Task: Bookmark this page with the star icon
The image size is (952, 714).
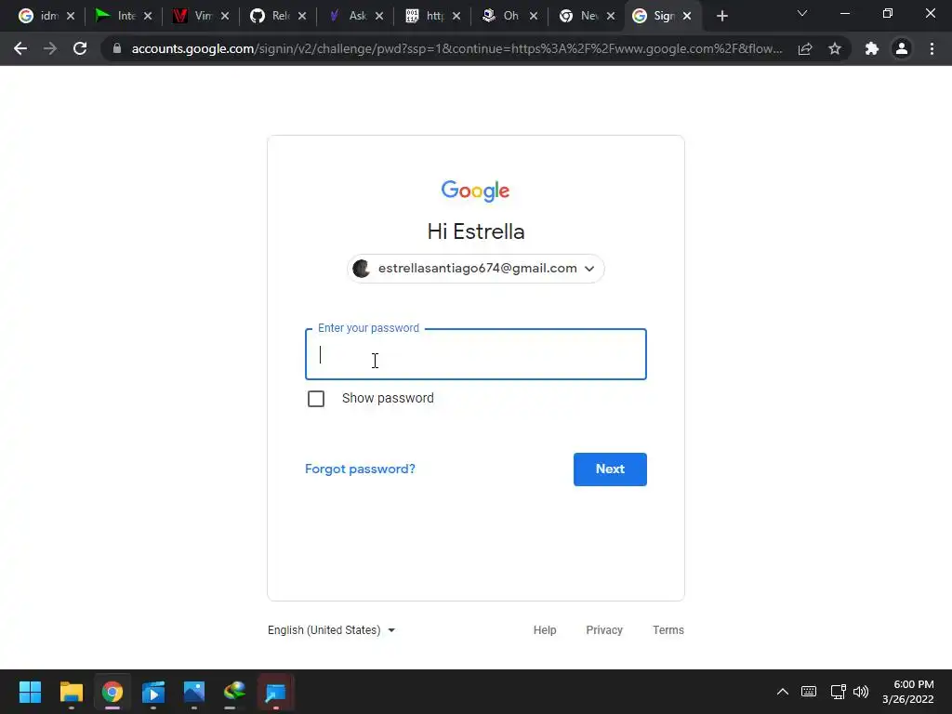Action: [x=835, y=48]
